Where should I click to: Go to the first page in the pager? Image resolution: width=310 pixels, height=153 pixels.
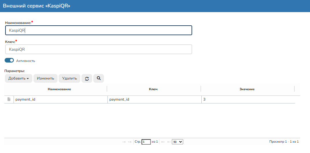124,142
